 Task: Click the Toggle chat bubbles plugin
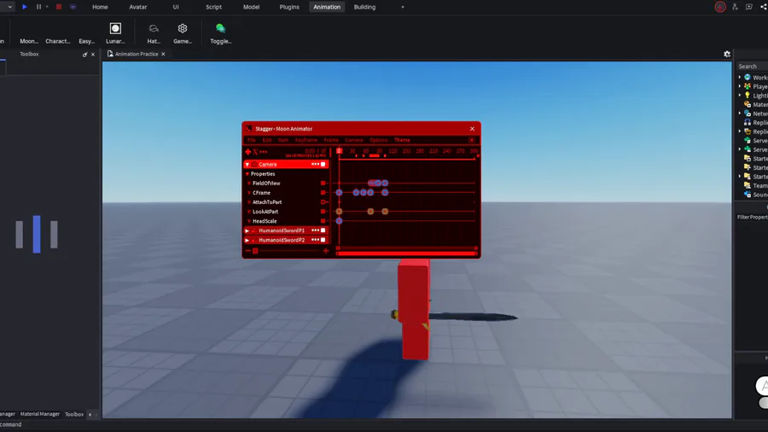[220, 32]
